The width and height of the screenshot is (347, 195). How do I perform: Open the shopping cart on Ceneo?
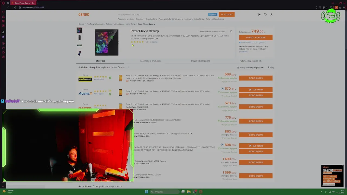tap(259, 14)
